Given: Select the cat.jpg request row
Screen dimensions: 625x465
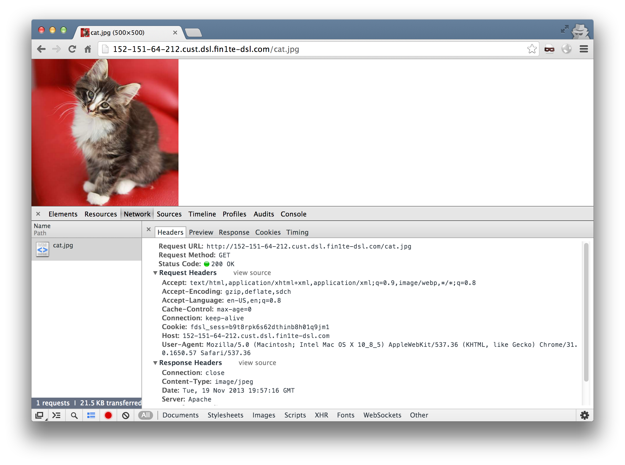Looking at the screenshot, I should tap(86, 249).
